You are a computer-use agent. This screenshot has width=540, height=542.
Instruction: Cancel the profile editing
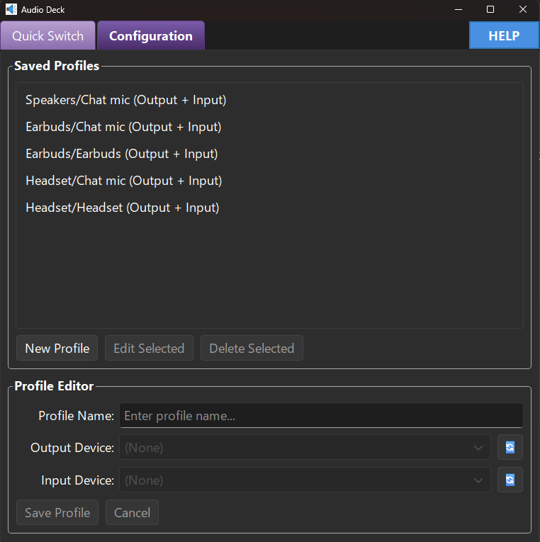pos(132,513)
